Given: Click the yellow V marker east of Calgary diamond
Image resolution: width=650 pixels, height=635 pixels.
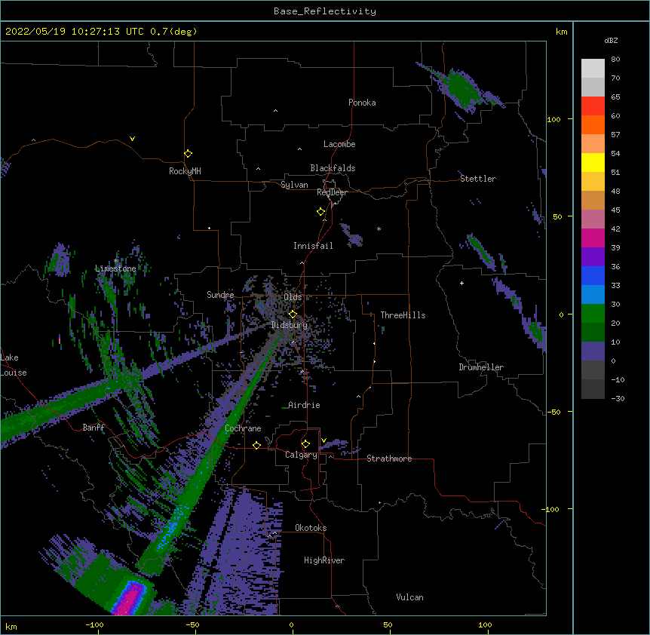Looking at the screenshot, I should (323, 440).
